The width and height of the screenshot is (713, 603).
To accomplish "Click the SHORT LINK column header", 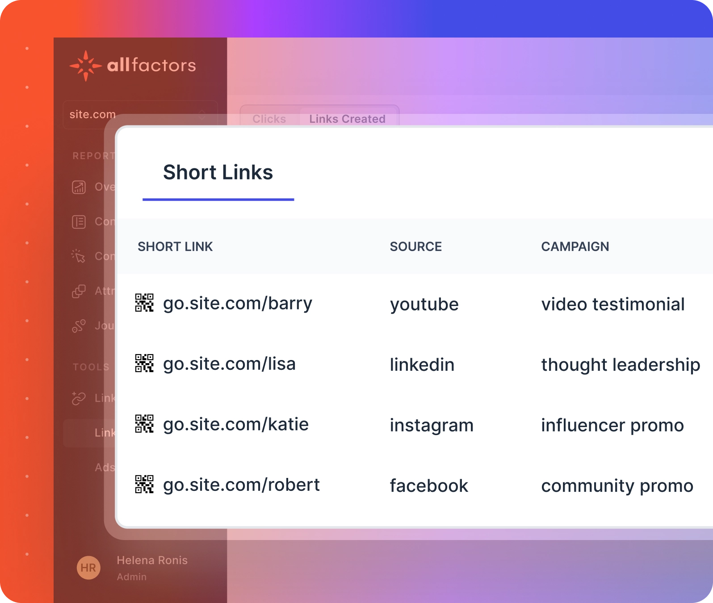I will pyautogui.click(x=175, y=247).
